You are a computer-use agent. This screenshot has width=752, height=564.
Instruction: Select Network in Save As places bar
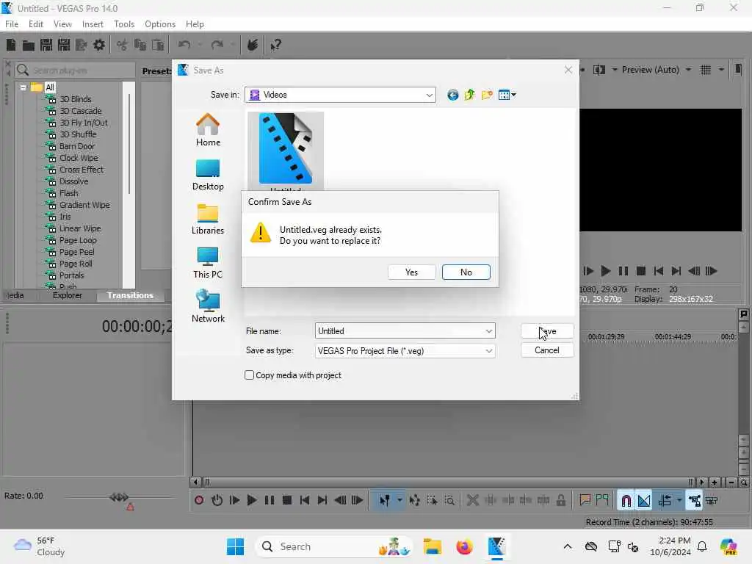click(208, 306)
